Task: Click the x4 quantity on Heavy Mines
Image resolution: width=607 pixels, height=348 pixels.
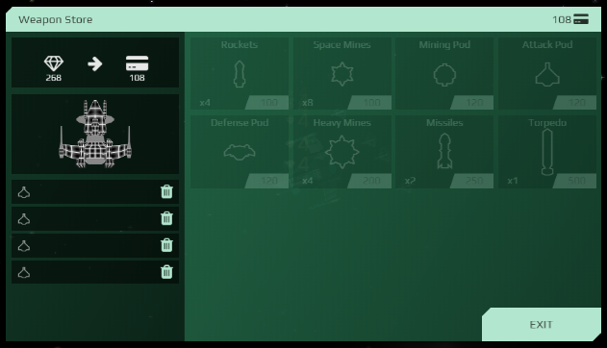Action: pyautogui.click(x=308, y=181)
